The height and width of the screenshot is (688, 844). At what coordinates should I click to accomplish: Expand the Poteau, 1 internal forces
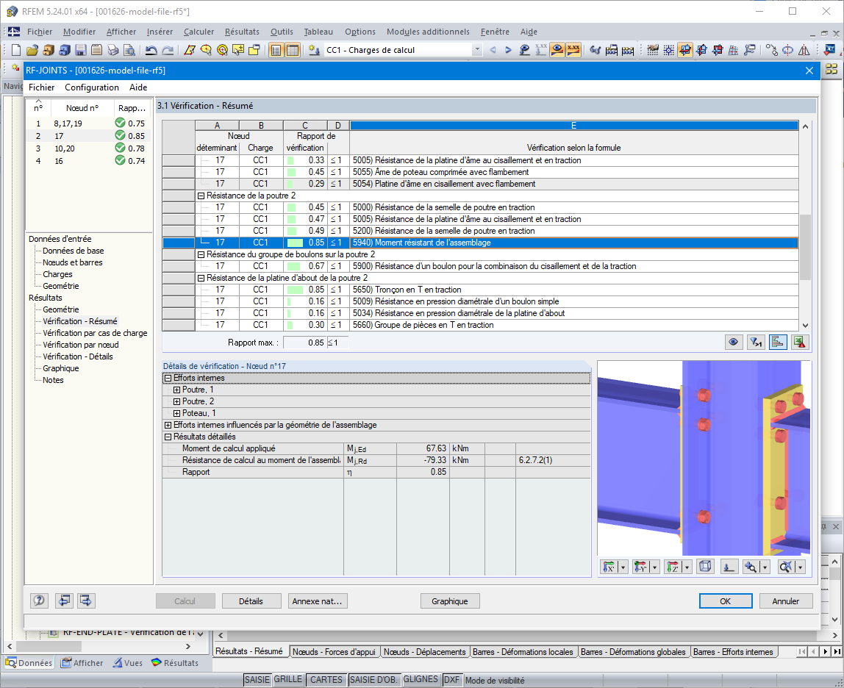pos(176,414)
